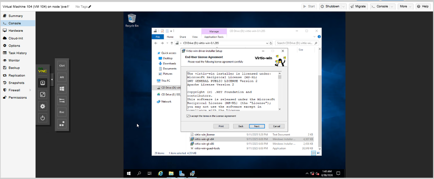Open Proxmox Help

tap(423, 6)
